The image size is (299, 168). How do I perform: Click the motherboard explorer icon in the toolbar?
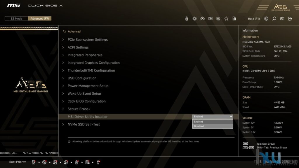pyautogui.click(x=218, y=18)
